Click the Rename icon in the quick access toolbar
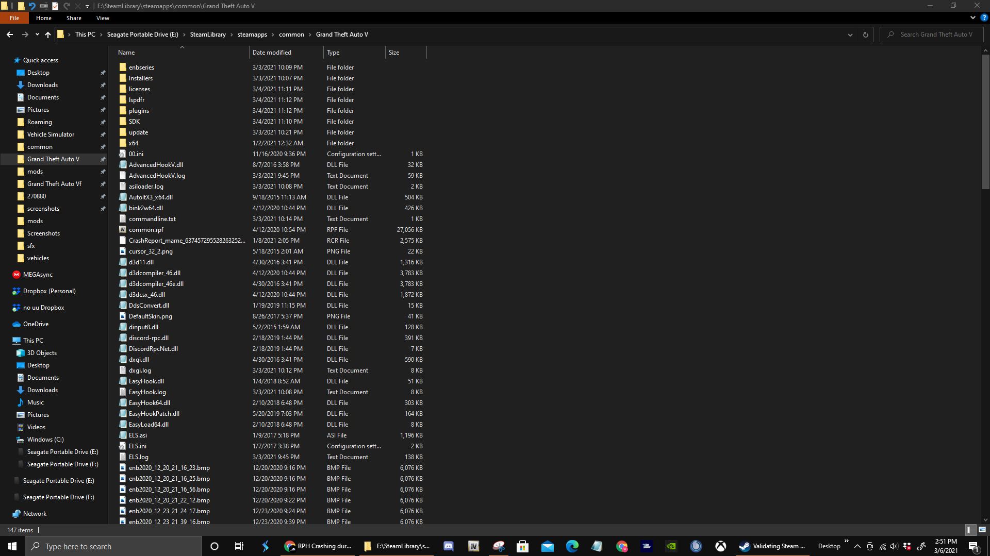 43,6
